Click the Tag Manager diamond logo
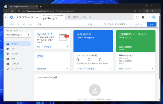The width and height of the screenshot is (163, 104). tap(11, 17)
